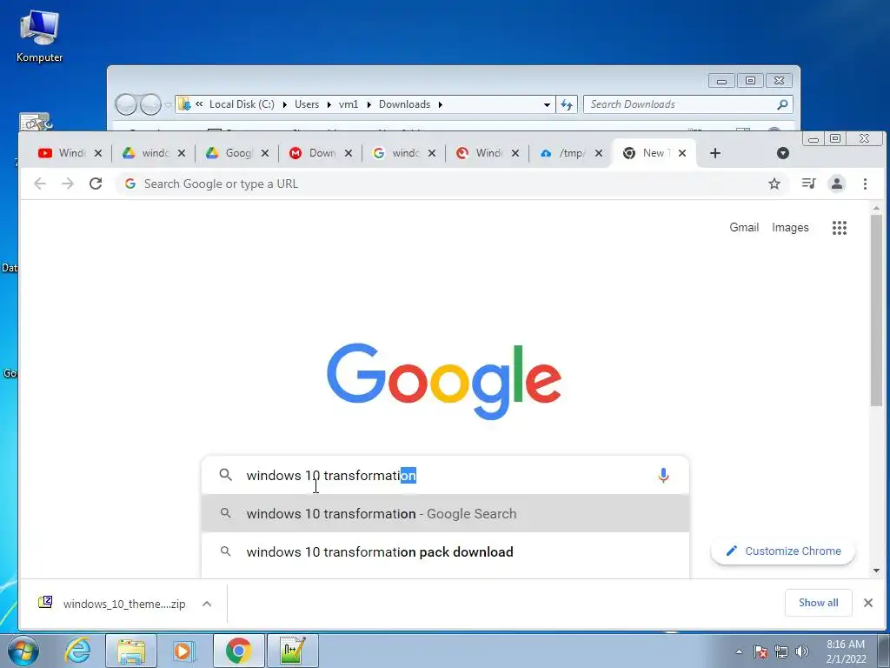The height and width of the screenshot is (668, 890).
Task: Click the scroll-up arrow of the page scrollbar
Action: pyautogui.click(x=876, y=209)
